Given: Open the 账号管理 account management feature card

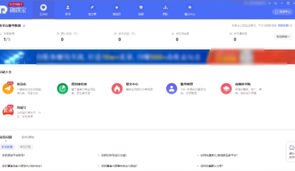Looking at the screenshot, I should 186,89.
